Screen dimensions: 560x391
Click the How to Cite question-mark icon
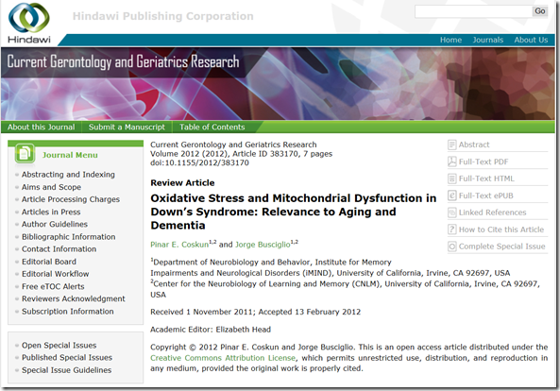pyautogui.click(x=451, y=229)
